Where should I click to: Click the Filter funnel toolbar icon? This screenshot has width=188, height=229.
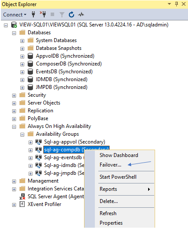click(x=62, y=15)
